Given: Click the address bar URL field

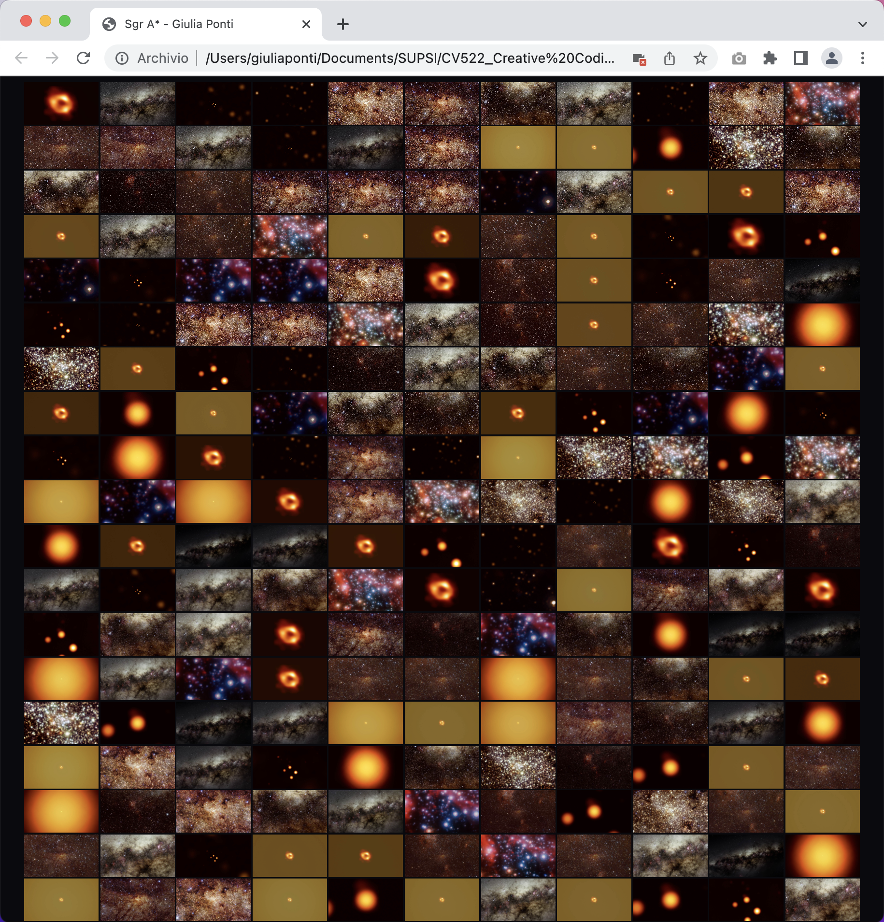Looking at the screenshot, I should pyautogui.click(x=410, y=58).
